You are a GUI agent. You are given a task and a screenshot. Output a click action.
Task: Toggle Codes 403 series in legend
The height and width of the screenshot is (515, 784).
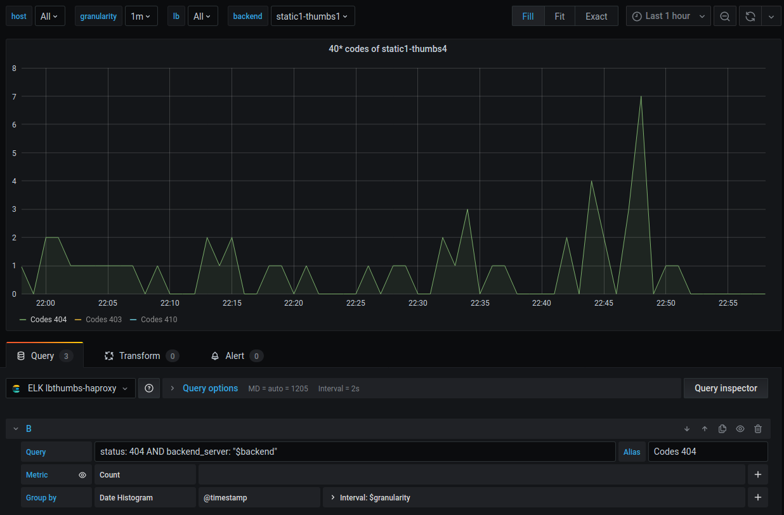[x=103, y=320]
